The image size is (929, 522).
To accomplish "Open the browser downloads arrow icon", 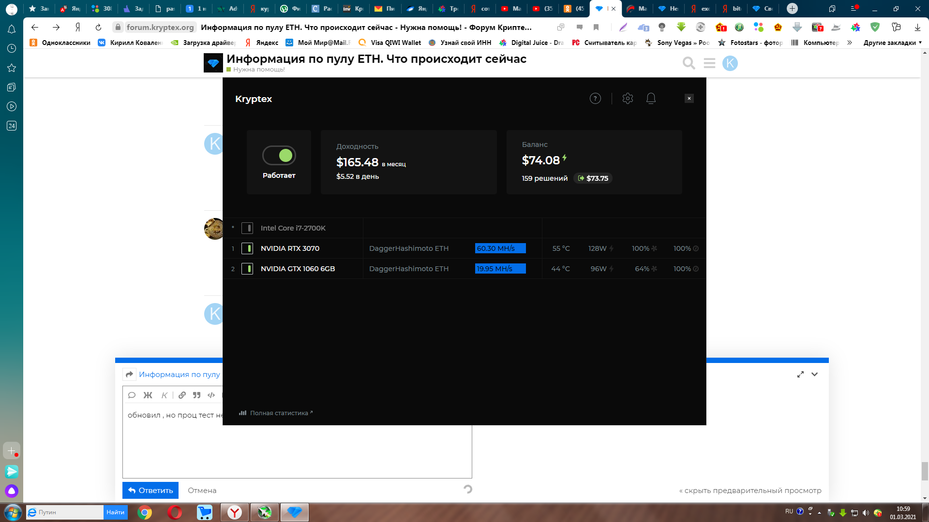I will click(x=917, y=28).
